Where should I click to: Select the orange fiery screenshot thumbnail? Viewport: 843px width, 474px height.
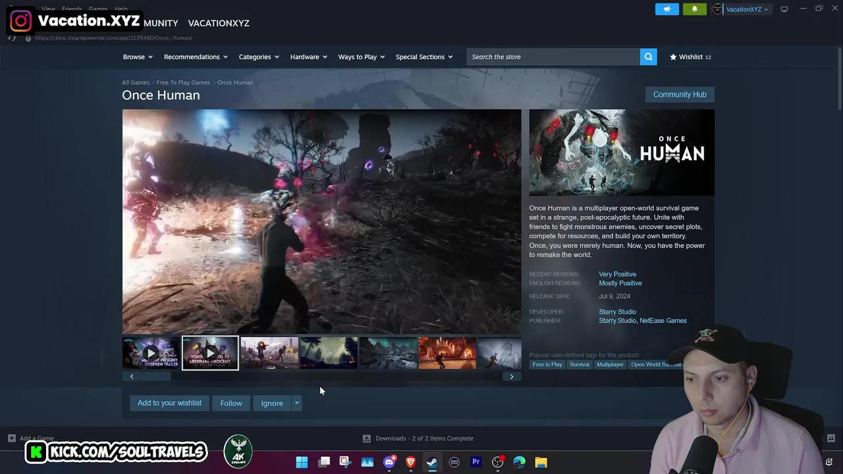click(447, 354)
